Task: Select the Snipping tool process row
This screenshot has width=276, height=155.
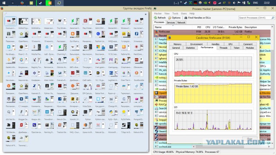Action: pyautogui.click(x=160, y=120)
